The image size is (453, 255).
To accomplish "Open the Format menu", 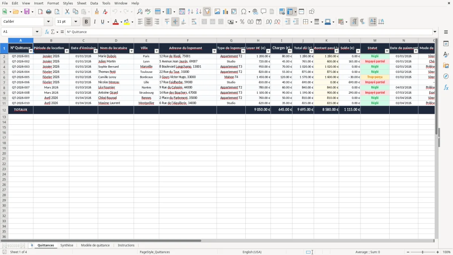I will pos(53,3).
